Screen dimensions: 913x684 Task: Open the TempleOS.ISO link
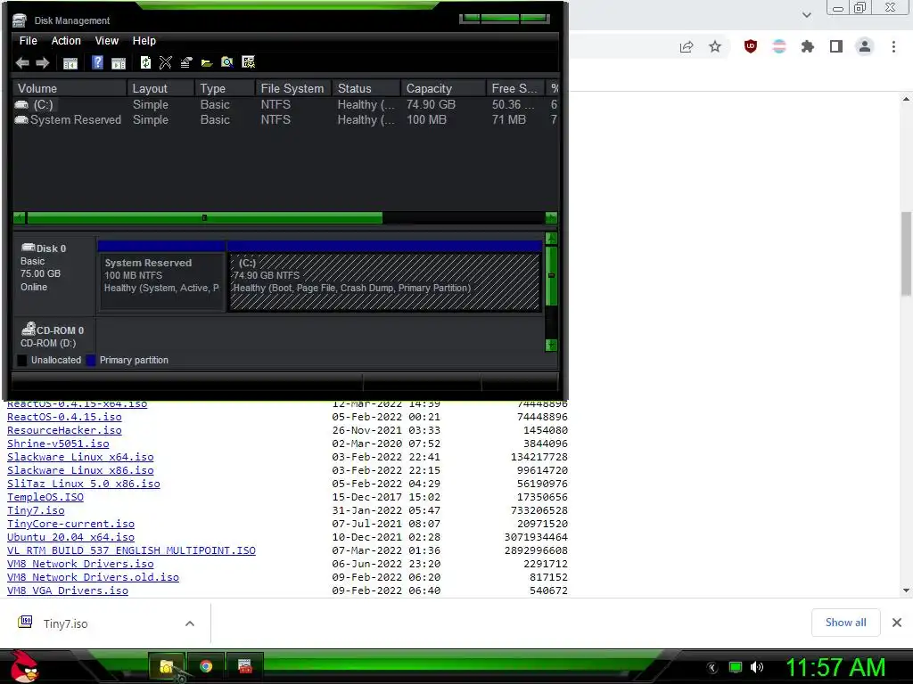point(45,497)
